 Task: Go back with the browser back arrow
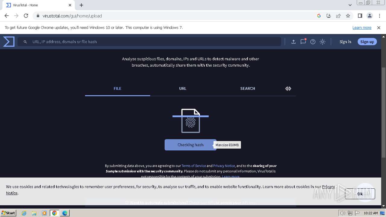7,16
